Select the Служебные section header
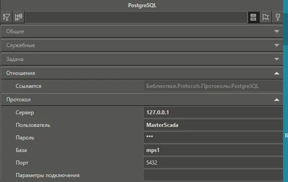Image resolution: width=288 pixels, height=182 pixels. click(x=142, y=45)
